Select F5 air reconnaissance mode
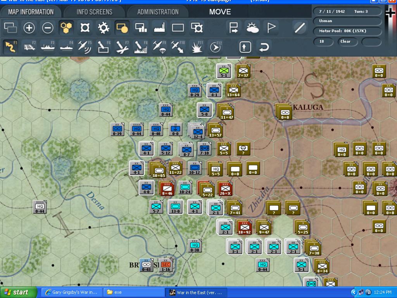 pos(85,47)
